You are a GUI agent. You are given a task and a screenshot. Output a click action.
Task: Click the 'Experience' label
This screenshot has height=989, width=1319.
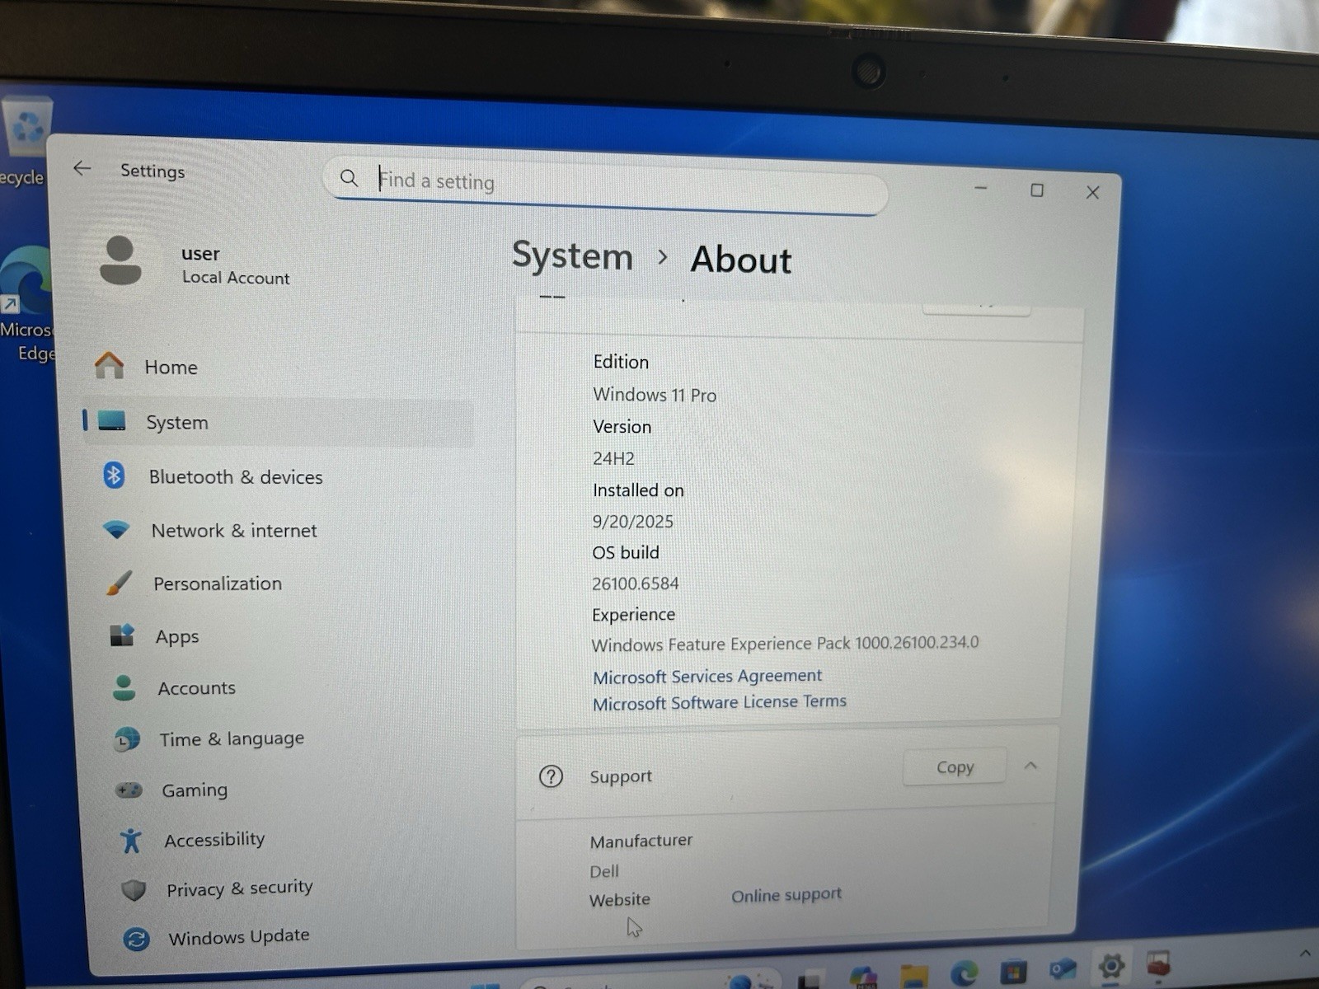[633, 615]
